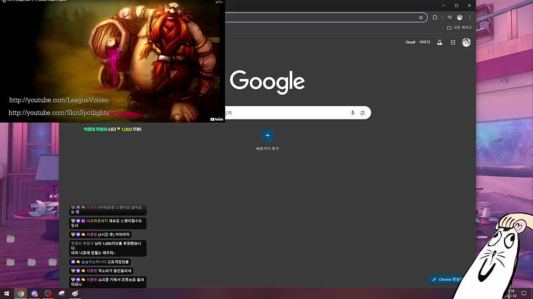Focus the Google search box
This screenshot has width=533, height=299.
click(298, 113)
